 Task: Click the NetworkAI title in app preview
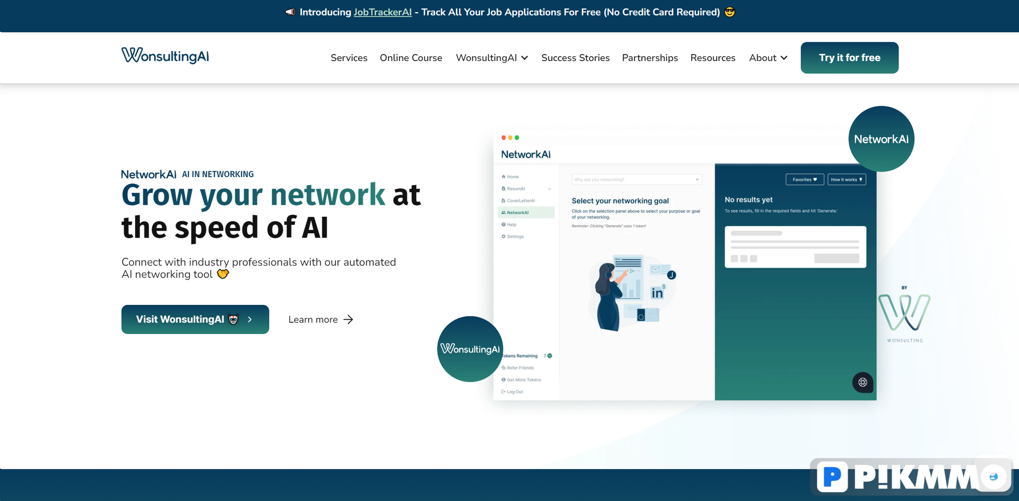(x=525, y=154)
